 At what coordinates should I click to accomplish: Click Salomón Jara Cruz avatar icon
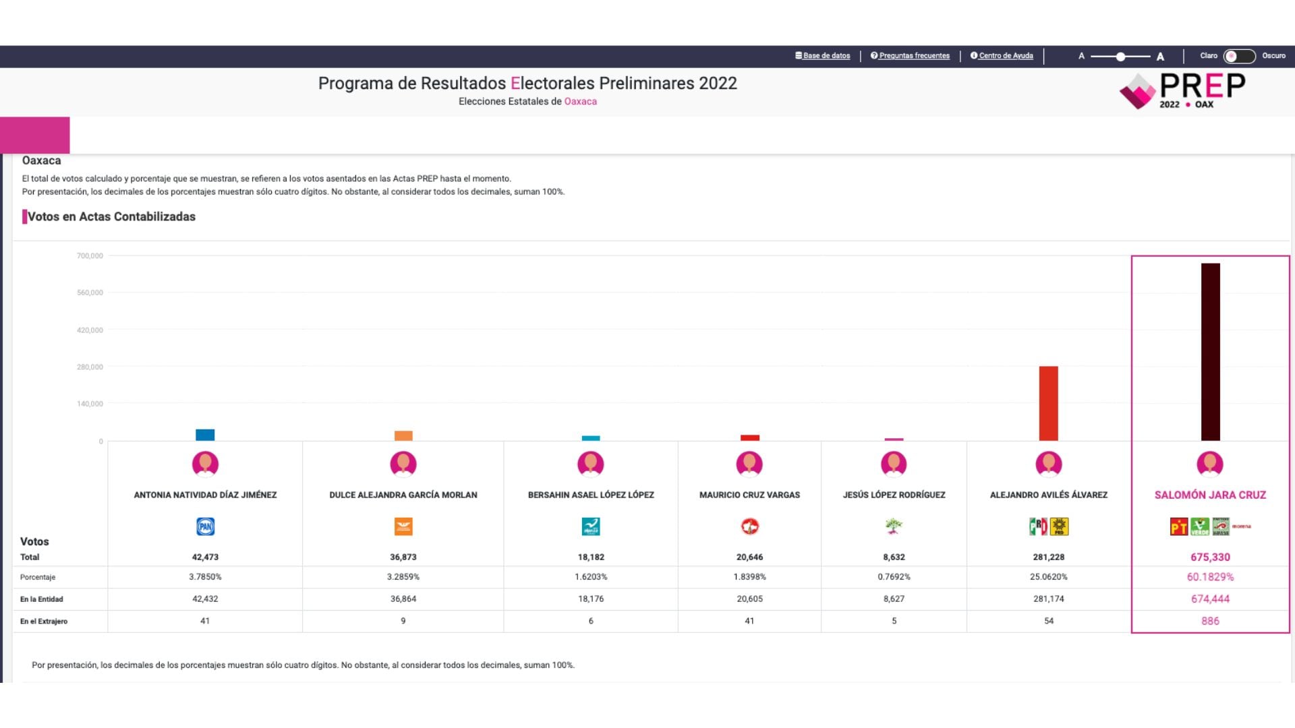[1210, 464]
